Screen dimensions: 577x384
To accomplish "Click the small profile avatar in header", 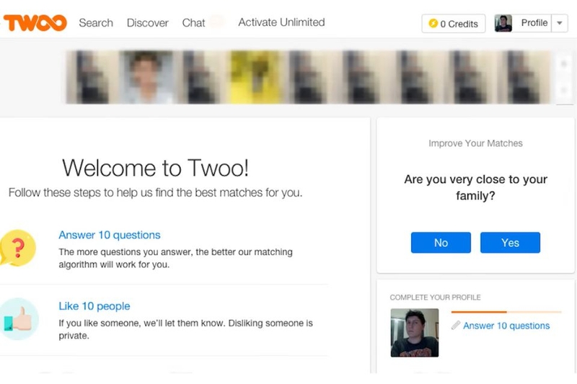I will pos(503,23).
